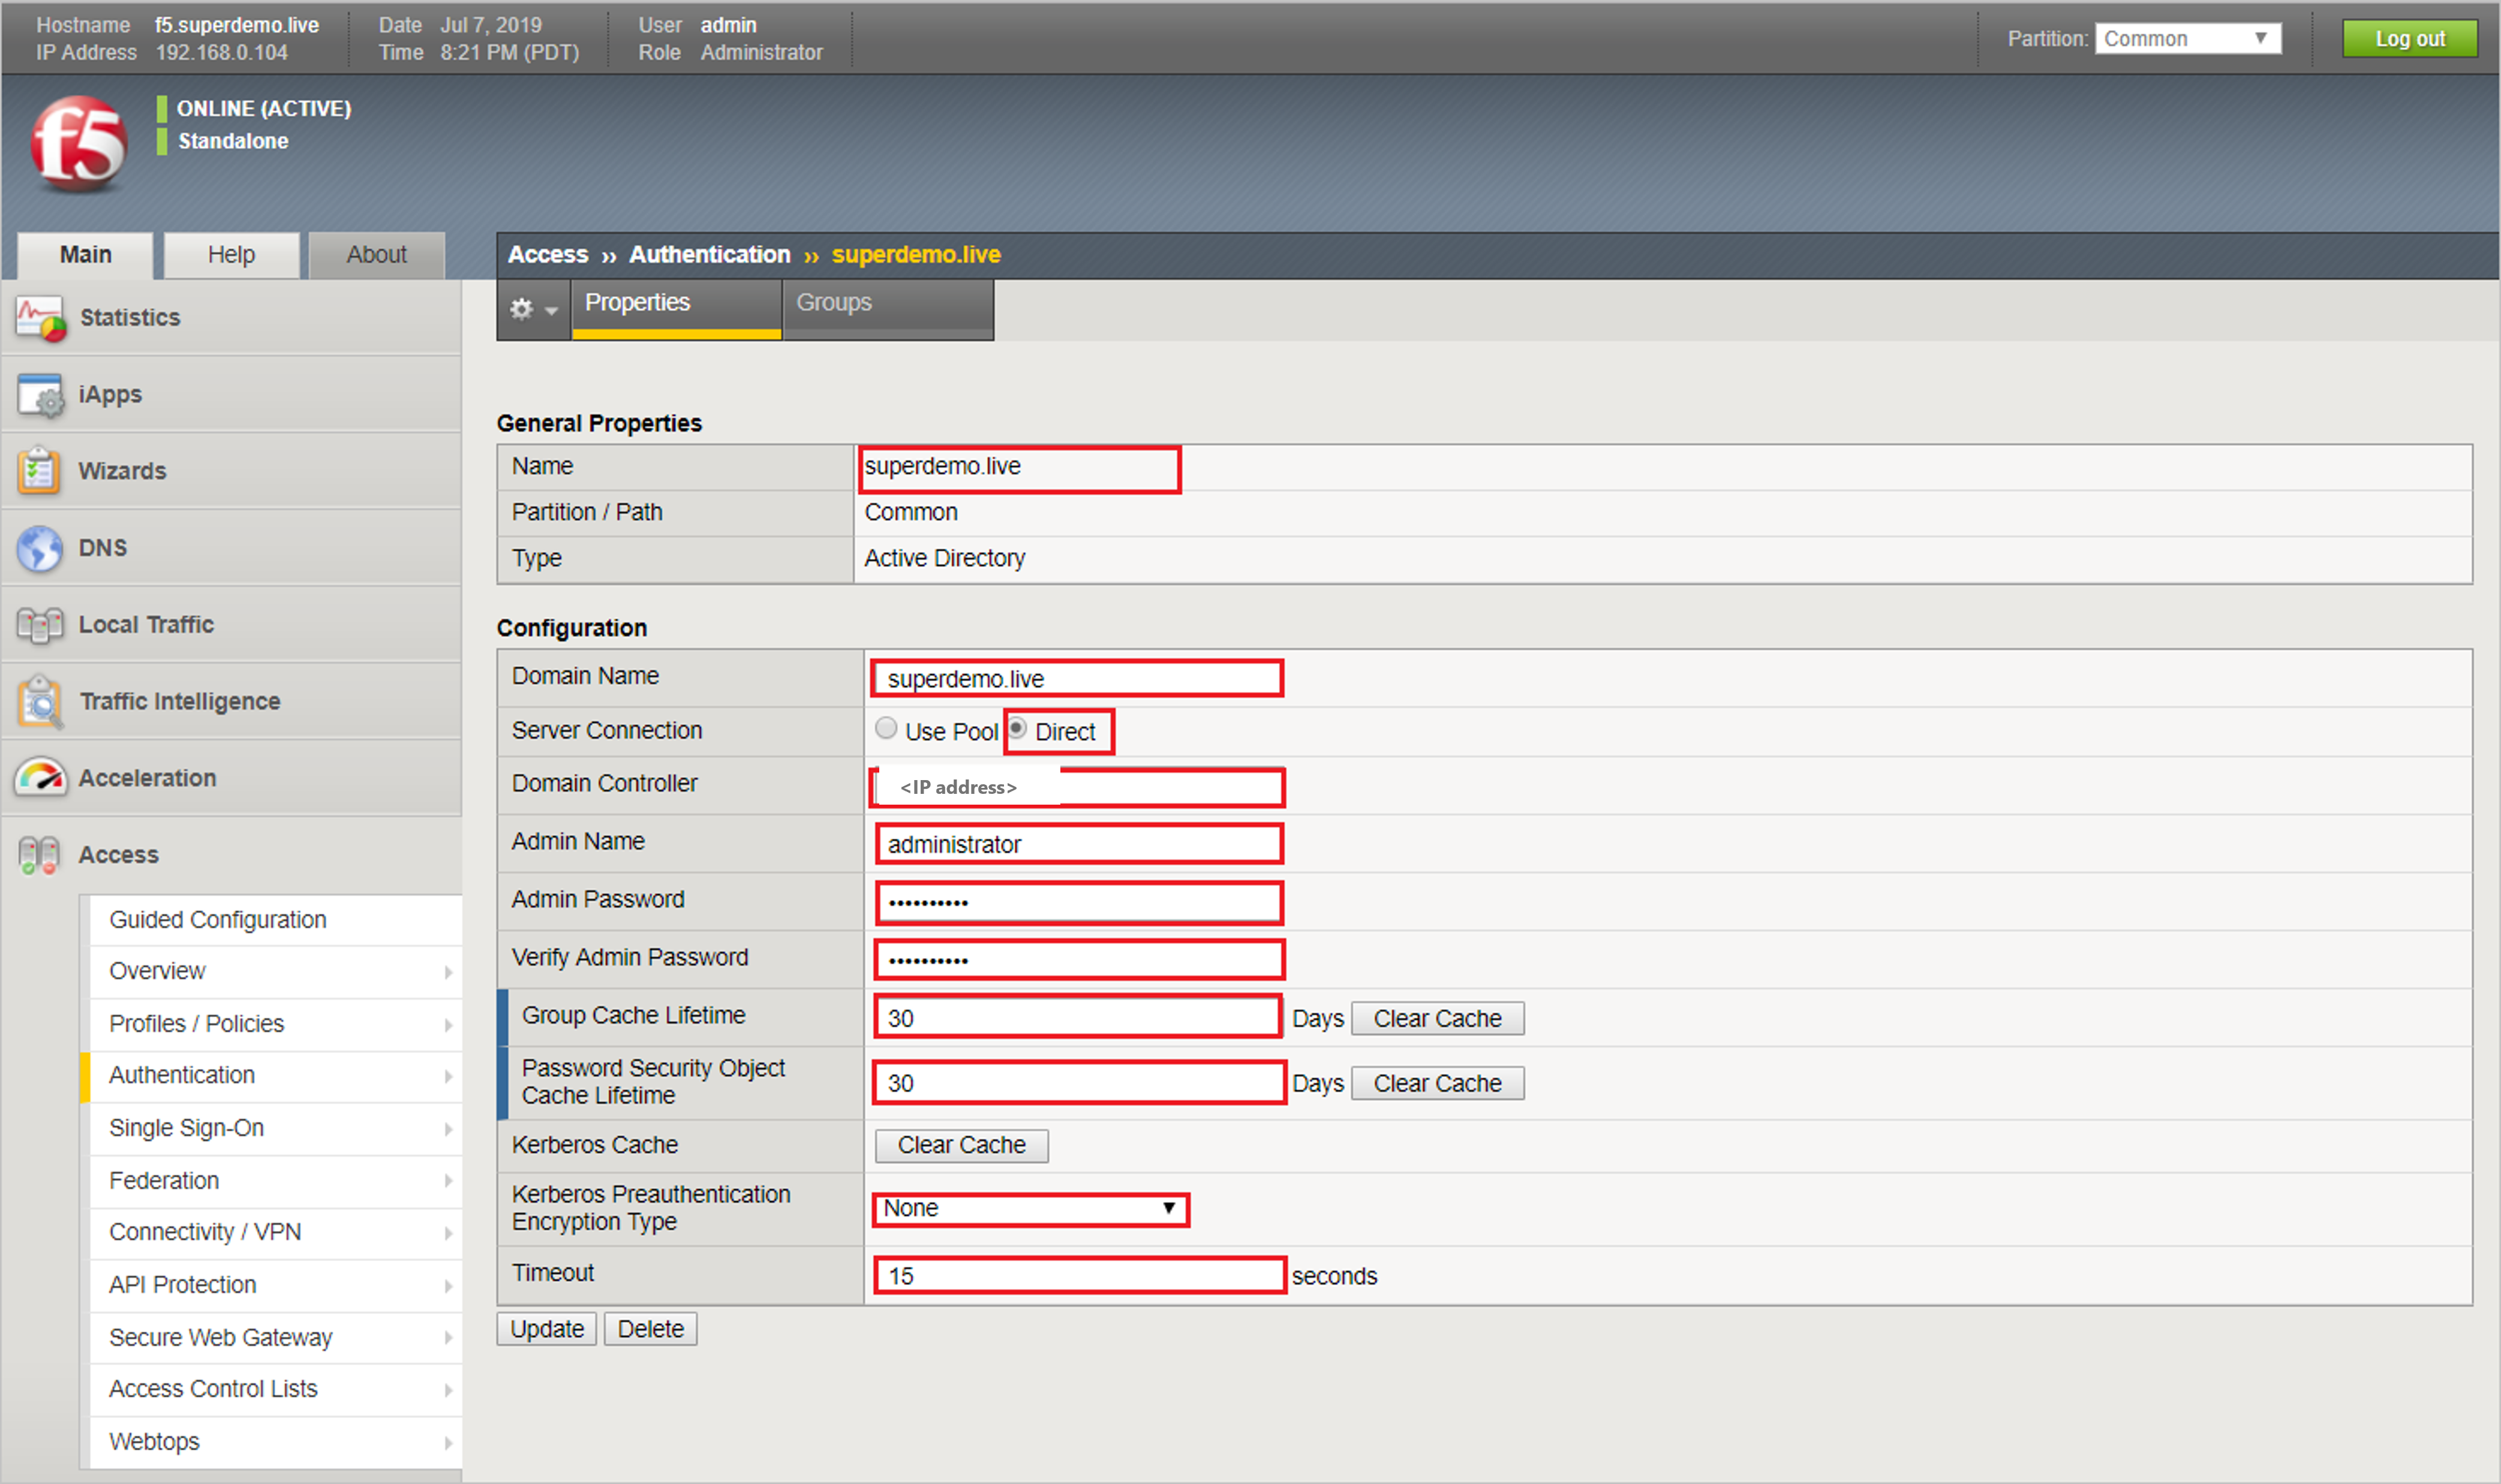The height and width of the screenshot is (1484, 2501).
Task: Open the Statistics chart icon
Action: [40, 319]
